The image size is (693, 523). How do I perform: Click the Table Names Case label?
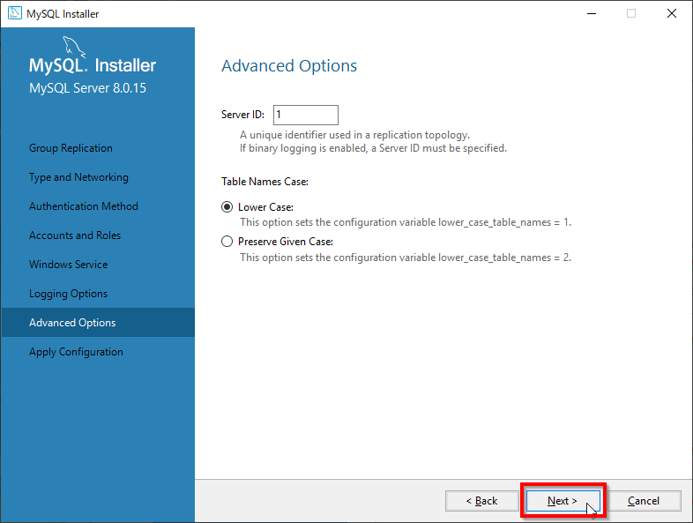coord(265,182)
